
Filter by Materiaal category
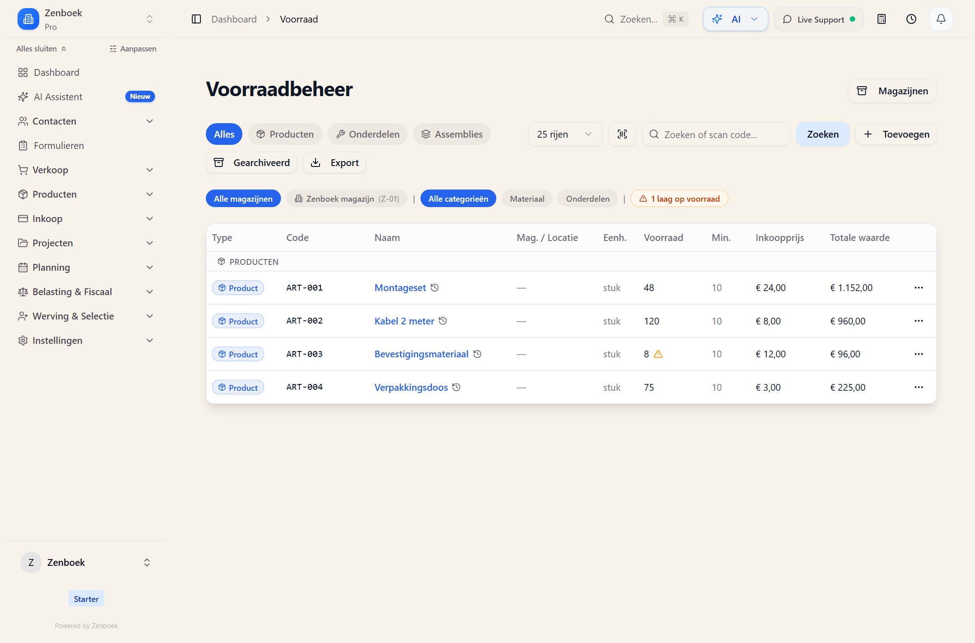[527, 199]
